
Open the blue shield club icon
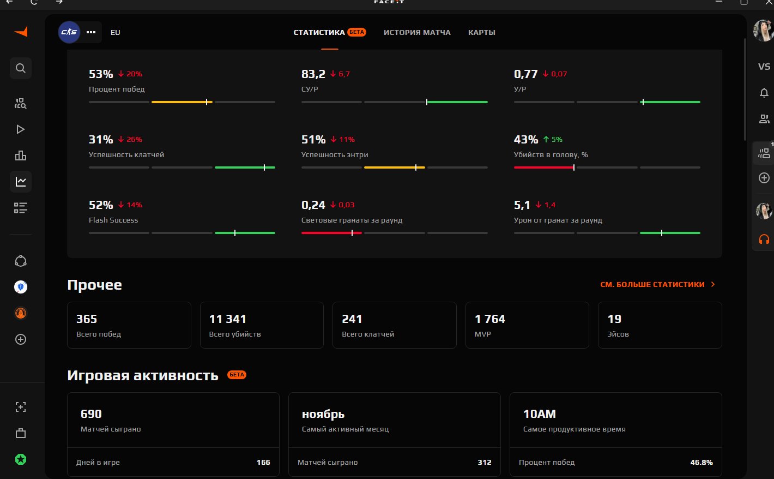pos(21,287)
